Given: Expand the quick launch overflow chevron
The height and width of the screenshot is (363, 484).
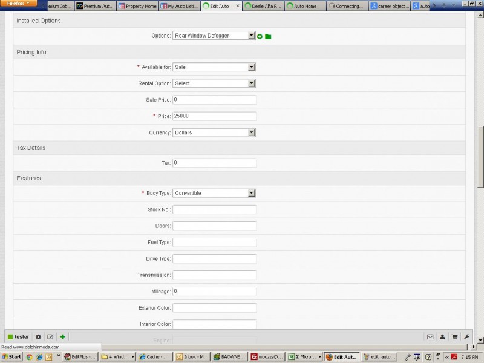Looking at the screenshot, I should point(58,356).
